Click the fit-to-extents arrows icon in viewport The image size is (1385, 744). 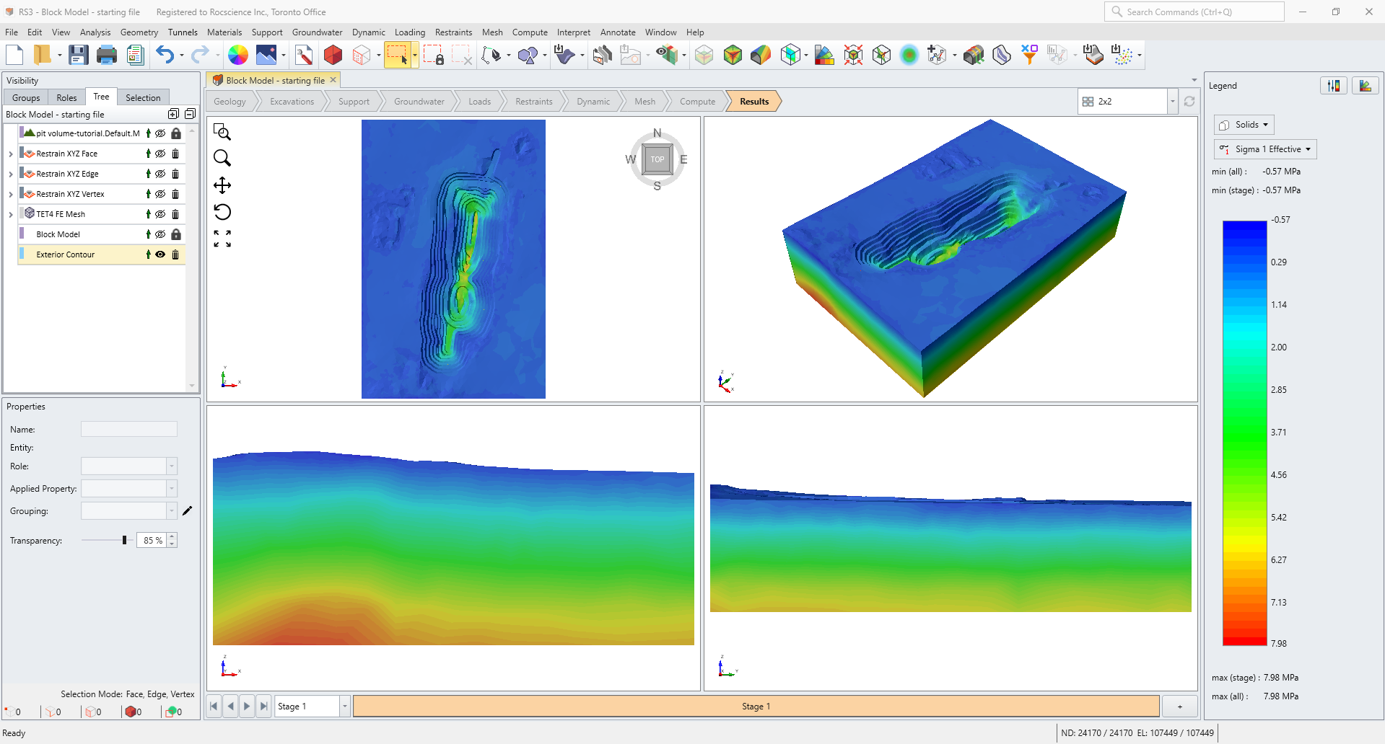pos(222,239)
